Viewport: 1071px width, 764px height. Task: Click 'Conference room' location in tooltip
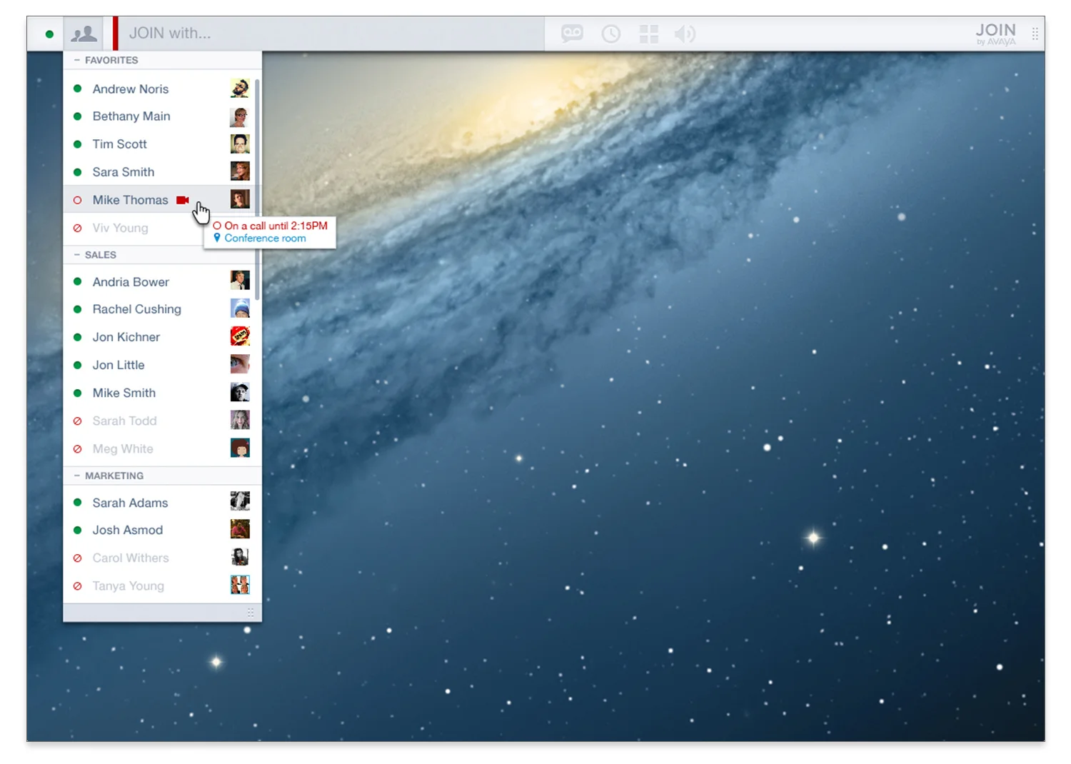[265, 238]
